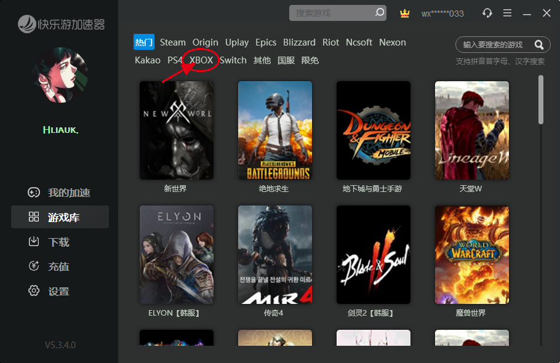560x363 pixels.
Task: Open the Epics category tab
Action: tap(266, 42)
